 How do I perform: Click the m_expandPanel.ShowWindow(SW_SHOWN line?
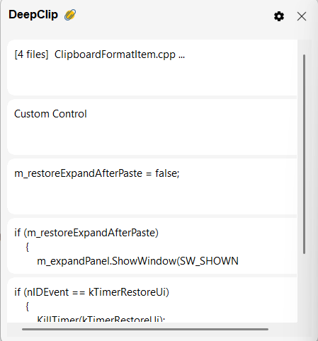pos(137,261)
